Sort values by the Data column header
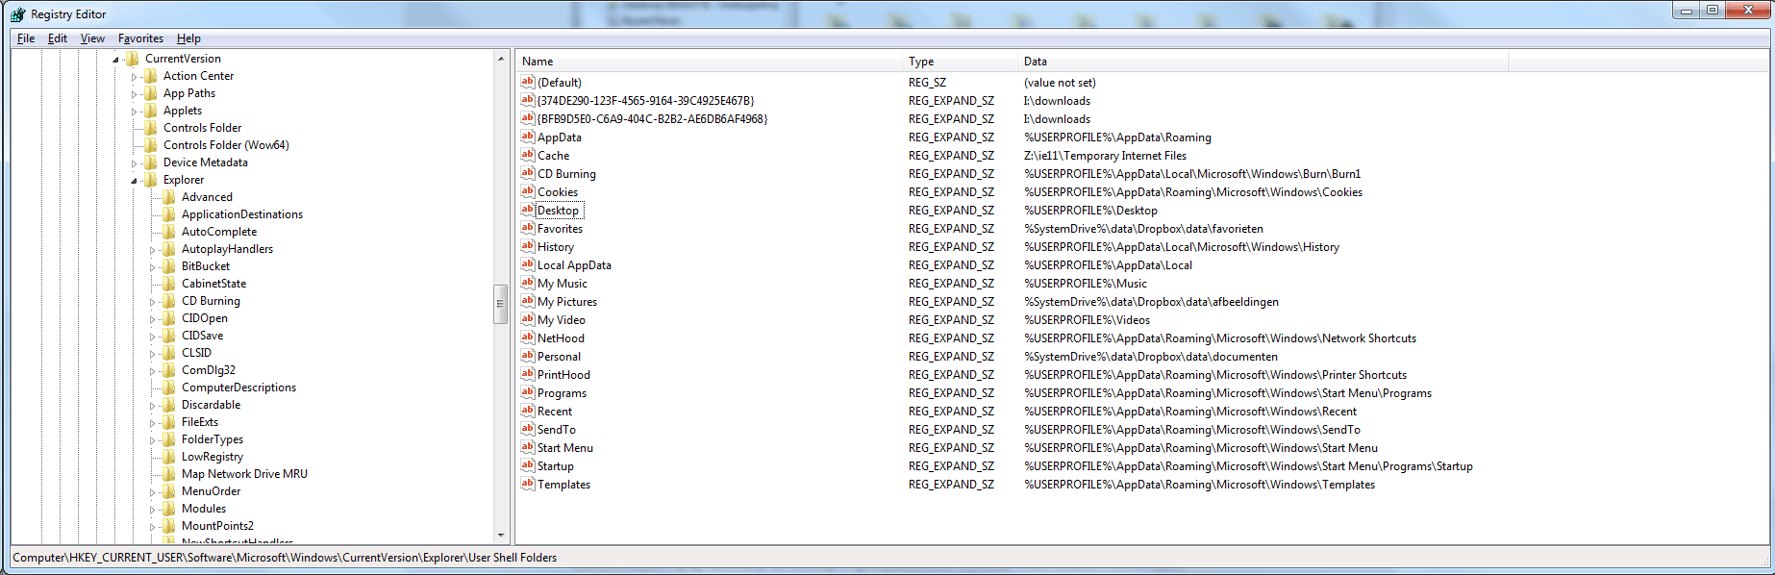This screenshot has width=1775, height=575. click(1262, 62)
